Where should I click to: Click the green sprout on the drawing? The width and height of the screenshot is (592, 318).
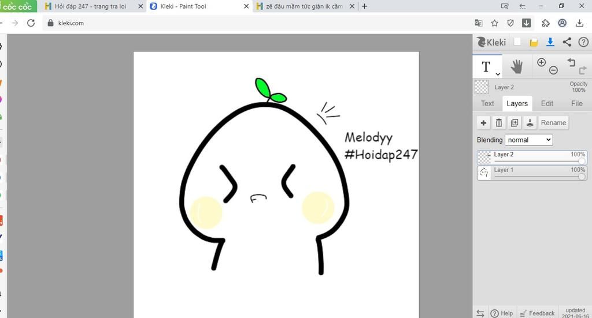pos(269,91)
